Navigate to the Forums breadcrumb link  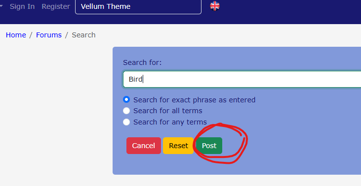49,35
